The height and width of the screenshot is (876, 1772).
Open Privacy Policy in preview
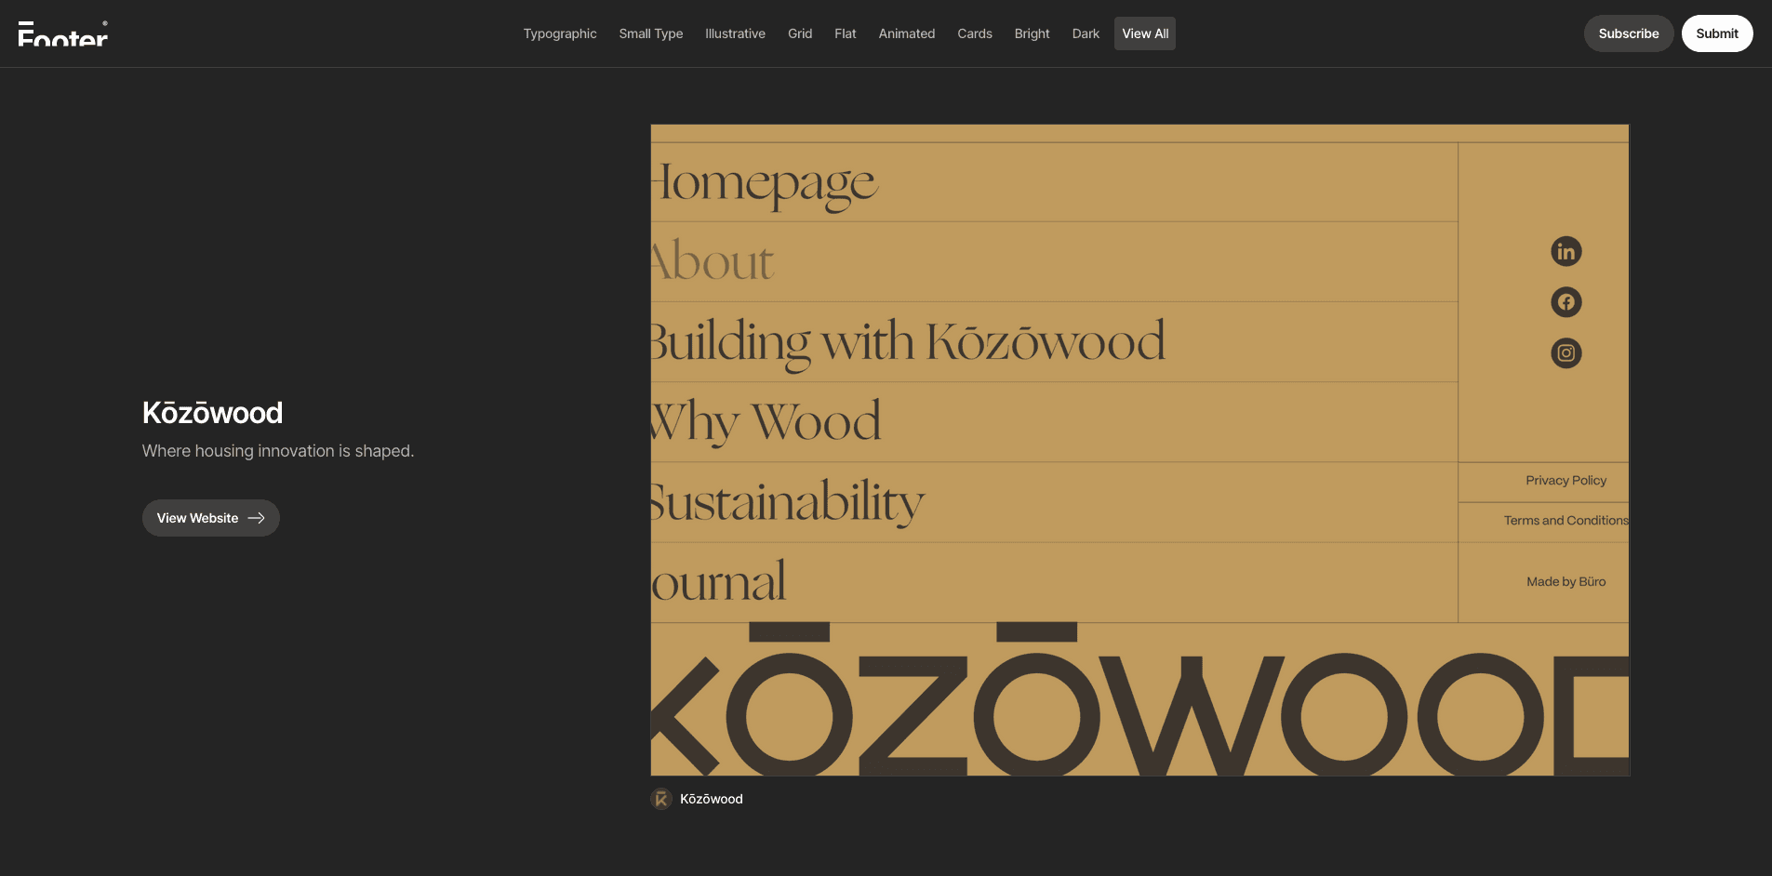[x=1566, y=481]
